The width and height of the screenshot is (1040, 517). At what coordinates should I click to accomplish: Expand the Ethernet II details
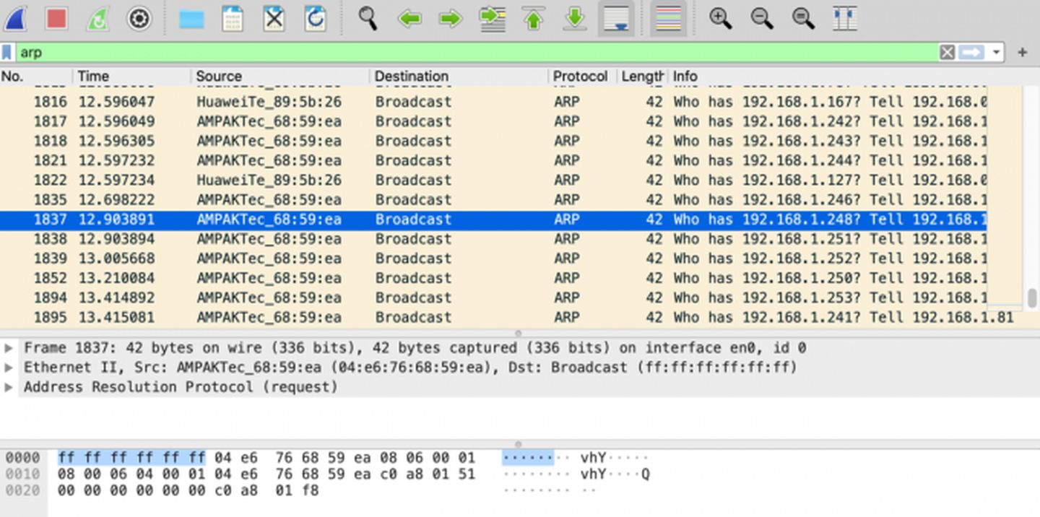pyautogui.click(x=9, y=368)
